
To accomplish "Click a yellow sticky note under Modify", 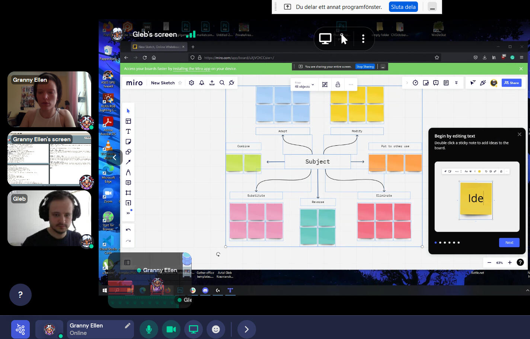I will [x=357, y=113].
